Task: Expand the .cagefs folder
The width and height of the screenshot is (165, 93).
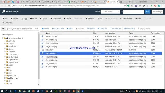Action: tap(5, 43)
